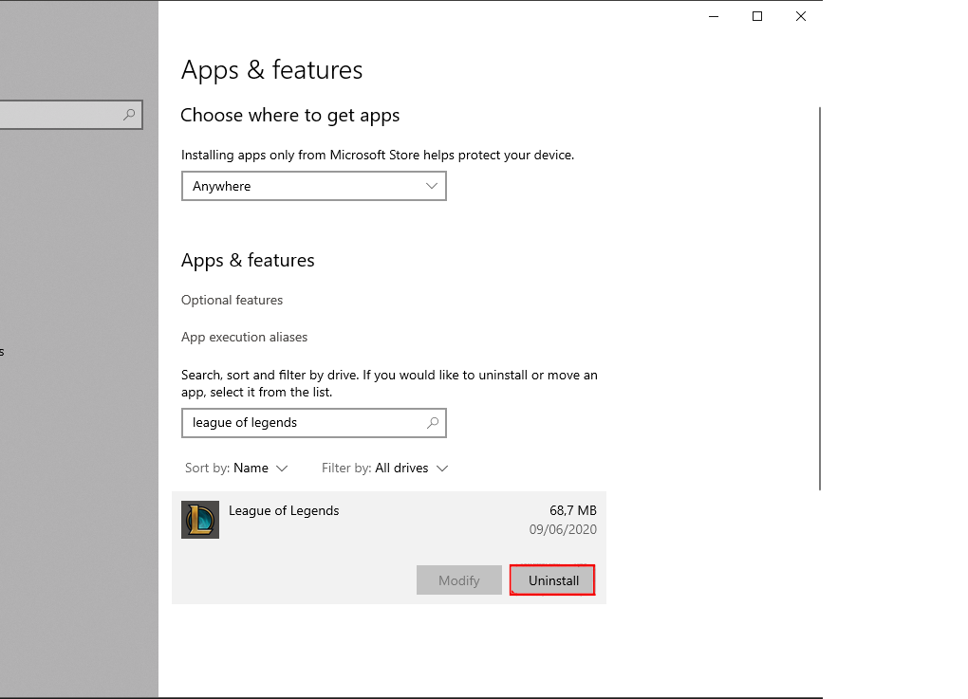Open App execution aliases link
The width and height of the screenshot is (968, 699).
[244, 337]
